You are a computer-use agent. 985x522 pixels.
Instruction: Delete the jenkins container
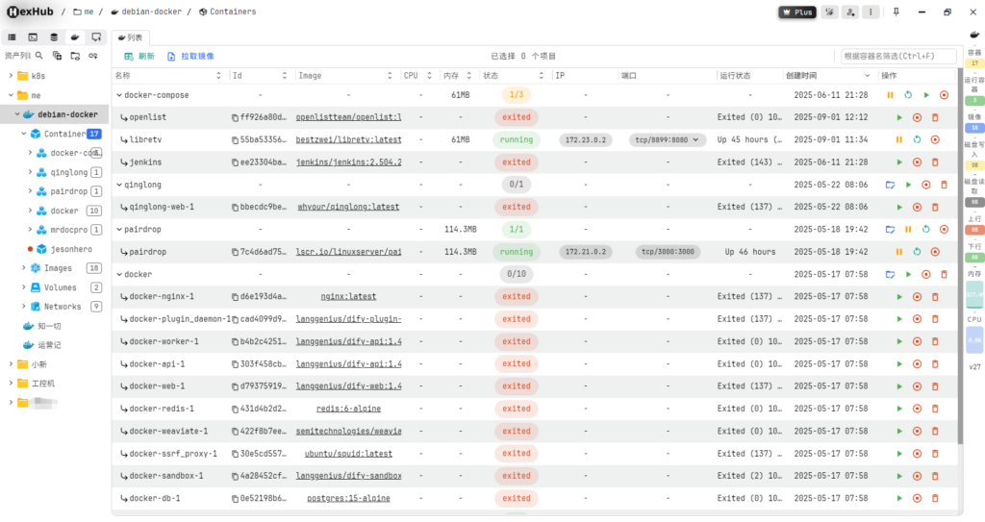click(x=934, y=162)
